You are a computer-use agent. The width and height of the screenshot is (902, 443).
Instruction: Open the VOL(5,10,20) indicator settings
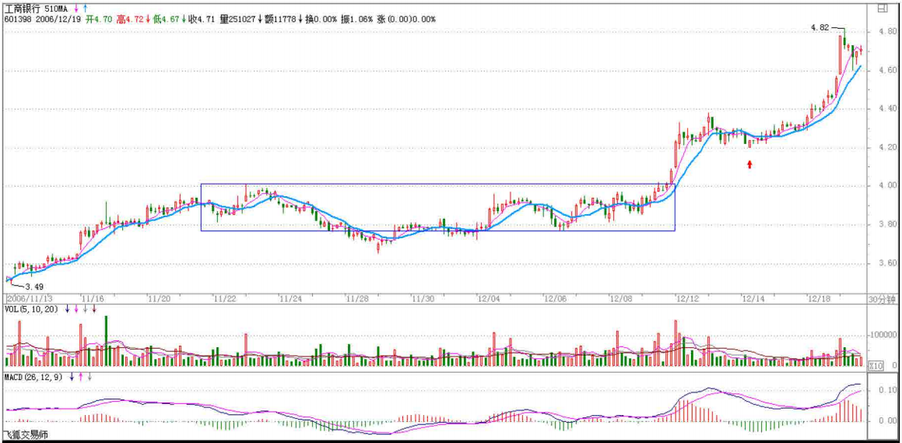point(32,309)
